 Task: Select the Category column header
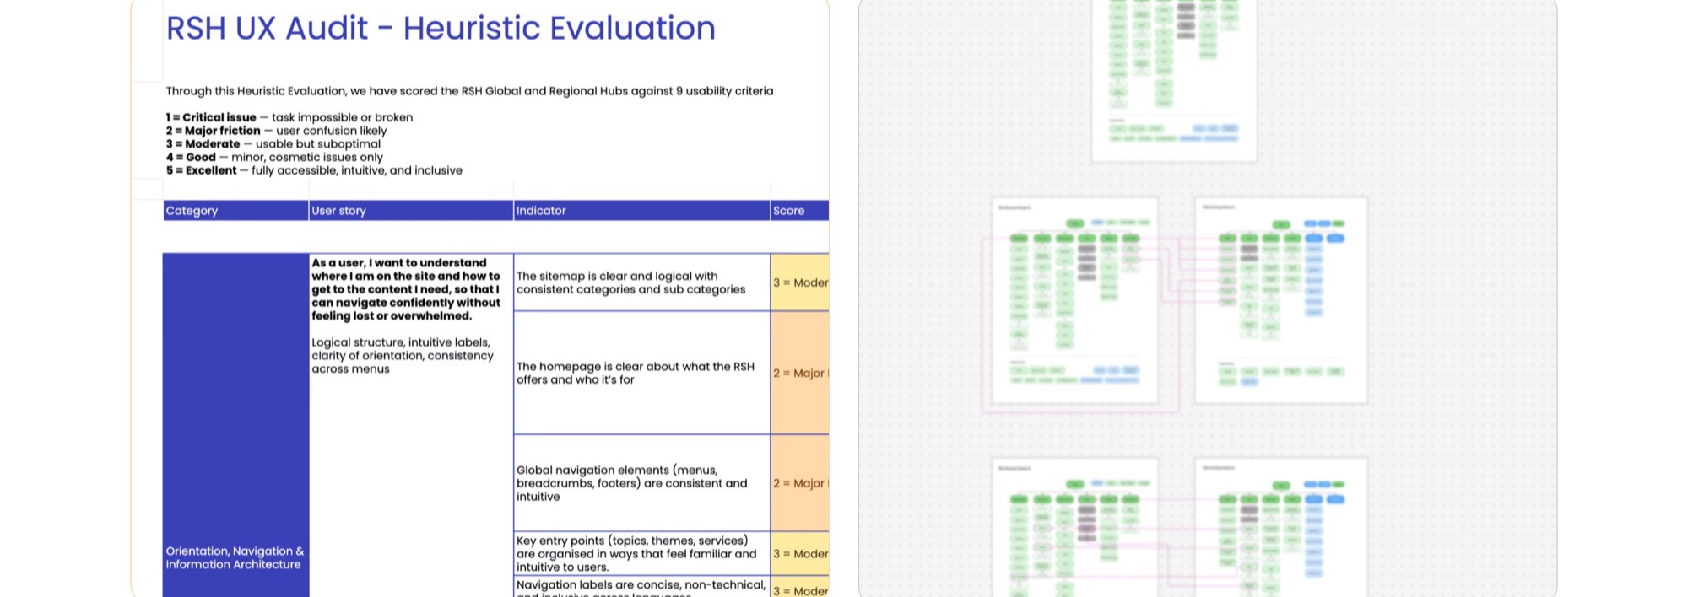pos(235,211)
